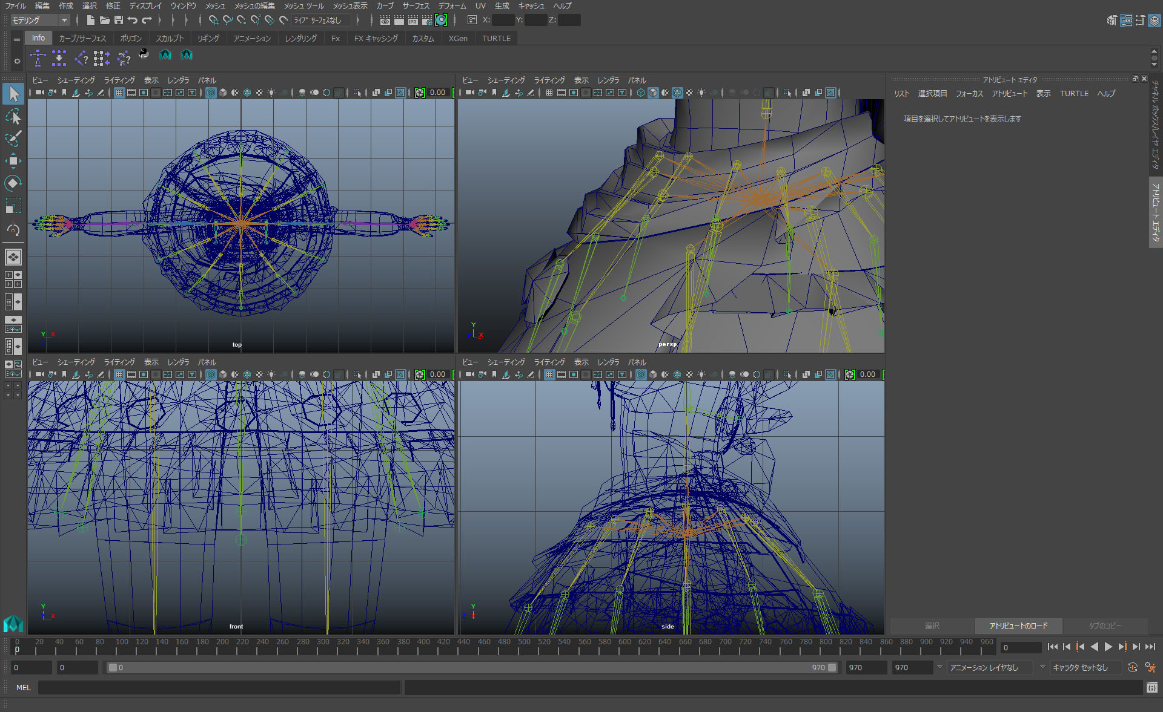Click the IPR render icon

tap(413, 20)
